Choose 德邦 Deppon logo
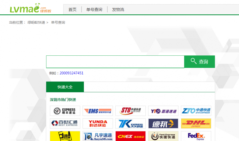 [x=163, y=123]
